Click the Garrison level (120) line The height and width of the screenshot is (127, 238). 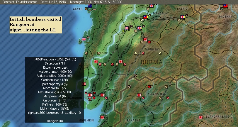[54, 80]
